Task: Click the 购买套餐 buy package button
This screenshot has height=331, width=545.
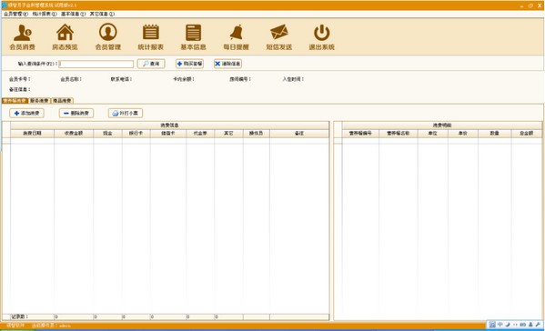Action: (190, 64)
